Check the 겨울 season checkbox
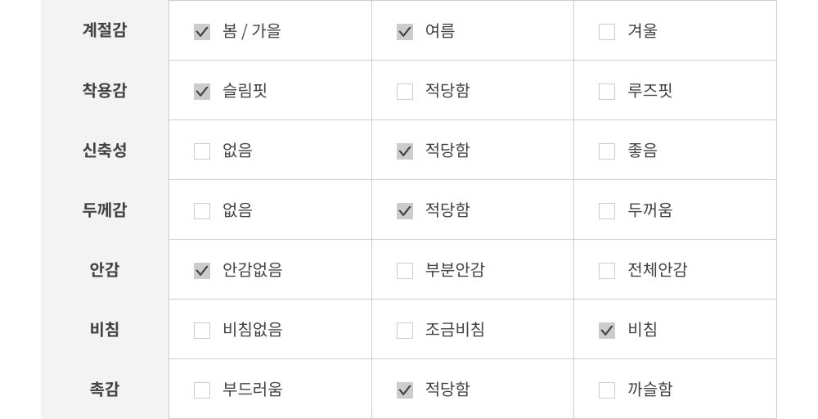Viewport: 818px width, 419px height. point(607,32)
